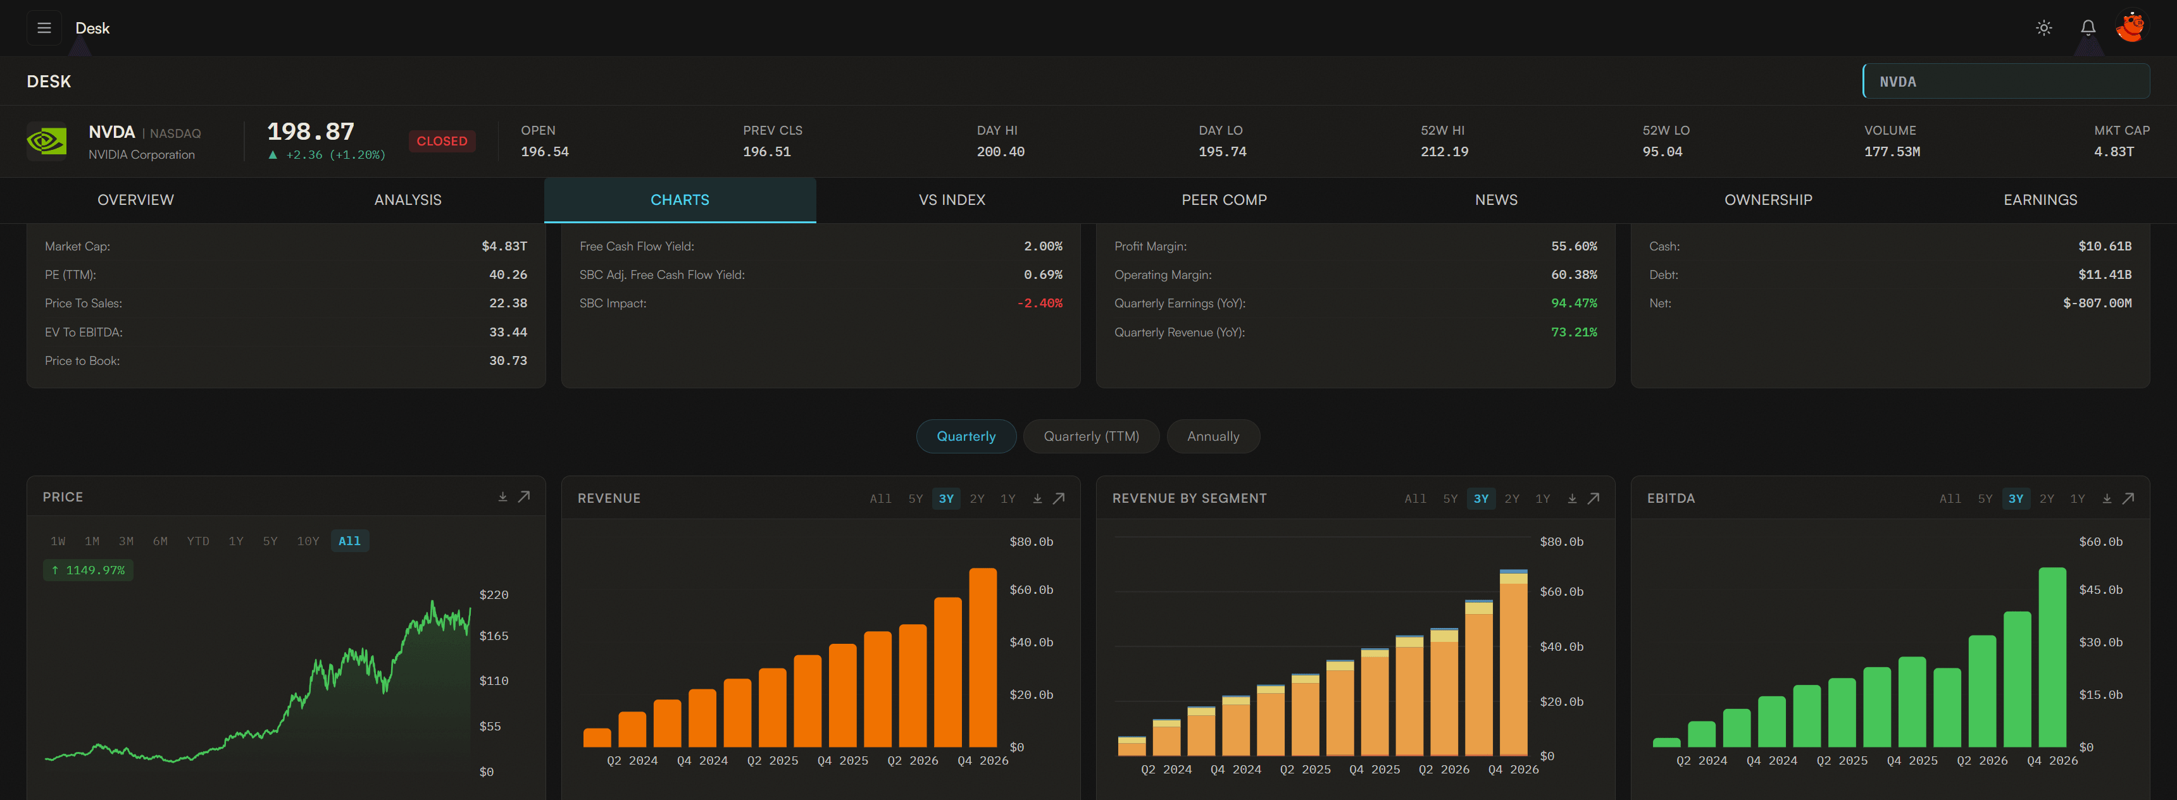2177x800 pixels.
Task: Click the latest Q4 2026 revenue bar
Action: point(983,659)
